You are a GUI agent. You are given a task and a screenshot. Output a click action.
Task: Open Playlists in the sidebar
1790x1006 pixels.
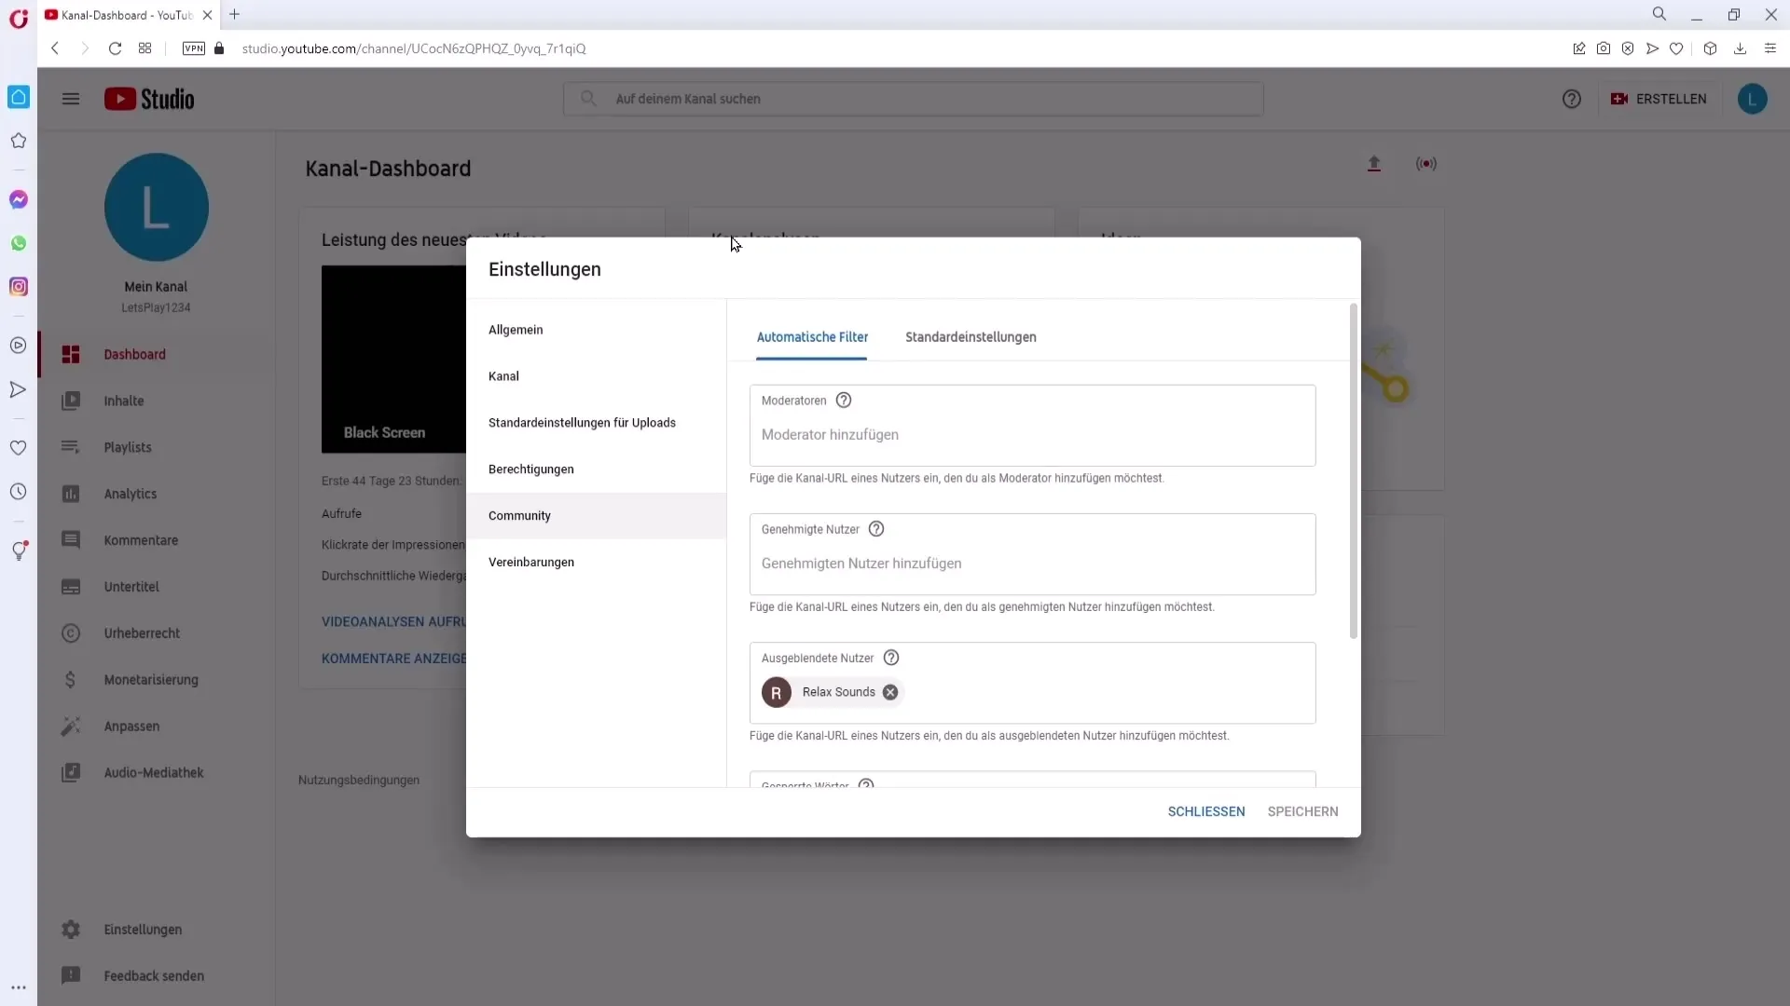tap(157, 448)
